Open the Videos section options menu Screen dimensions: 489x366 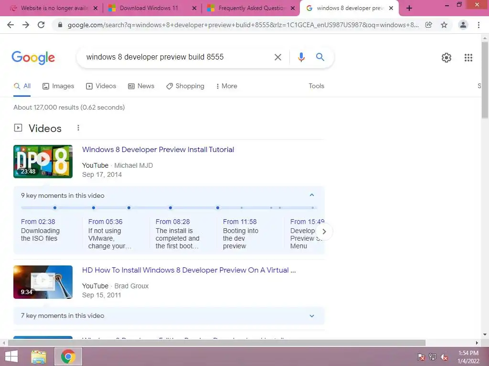78,128
